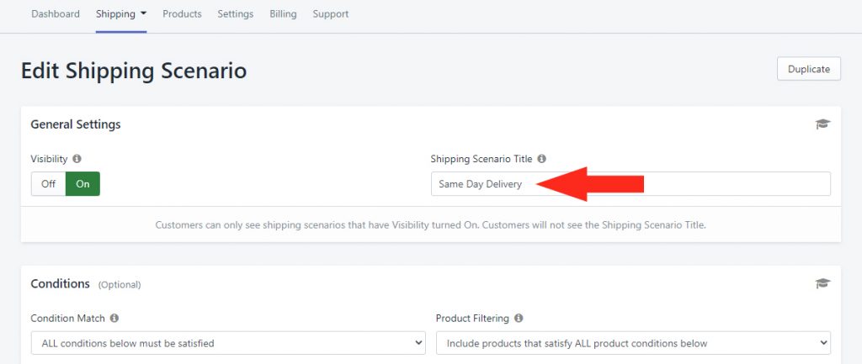Click the Product Filtering info icon
Screen dimensions: 862x364
point(519,318)
